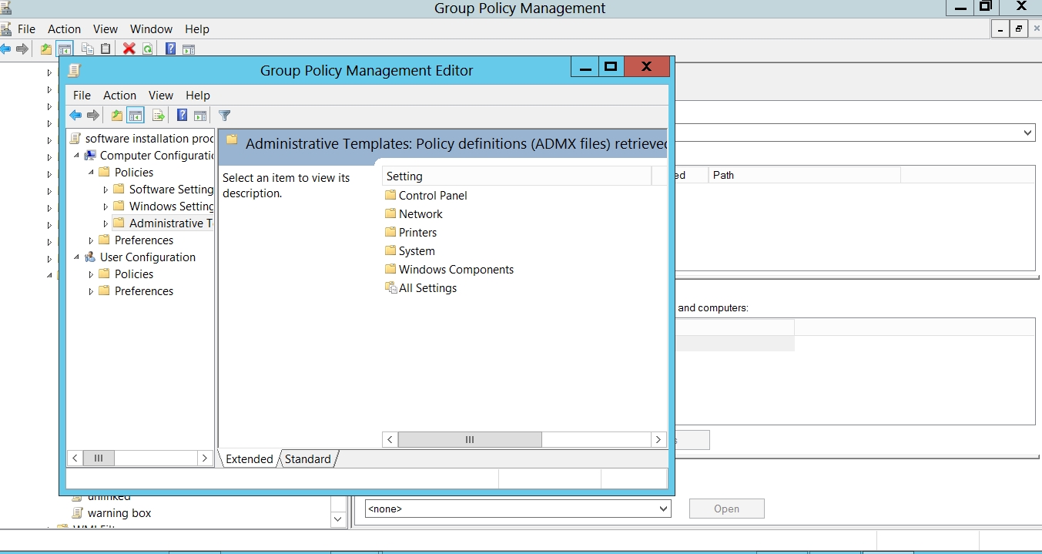
Task: Click the Refresh icon beside the red X
Action: pyautogui.click(x=147, y=49)
